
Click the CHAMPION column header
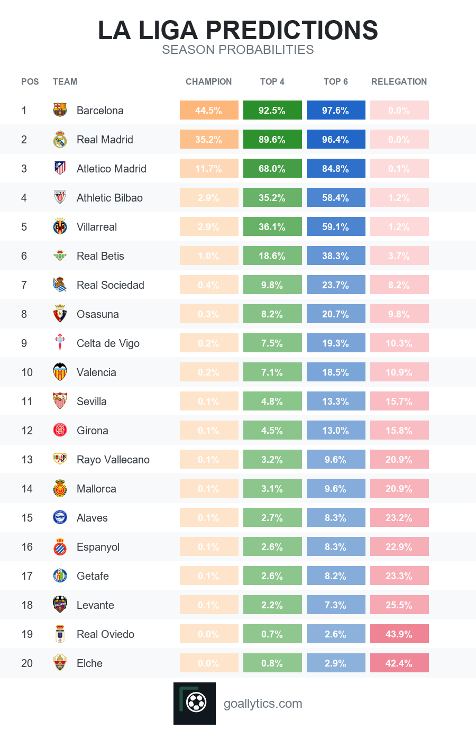tap(209, 81)
